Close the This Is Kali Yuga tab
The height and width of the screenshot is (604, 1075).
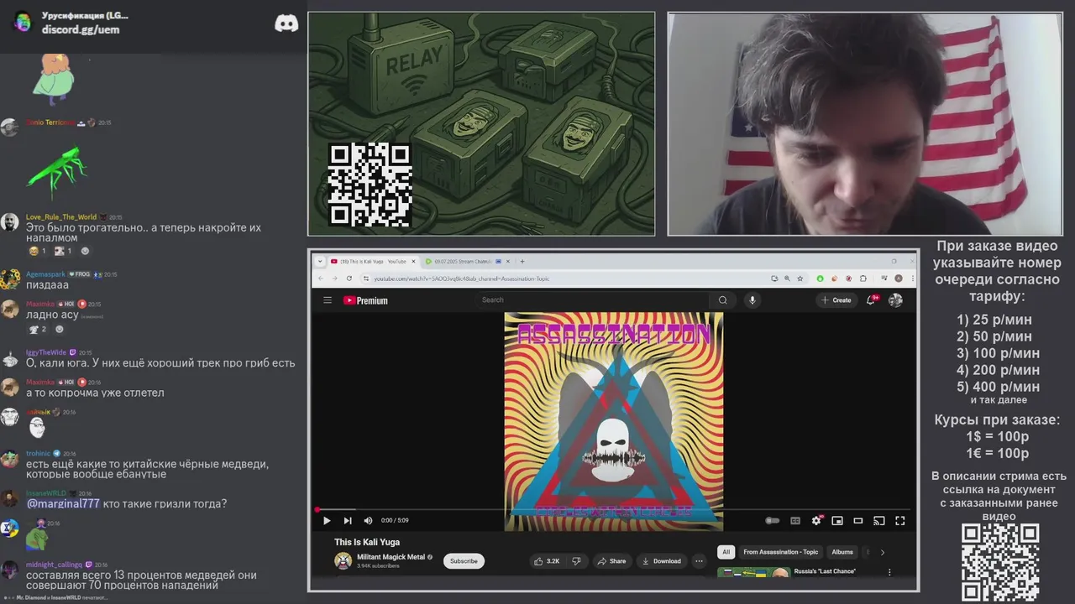[x=413, y=262]
